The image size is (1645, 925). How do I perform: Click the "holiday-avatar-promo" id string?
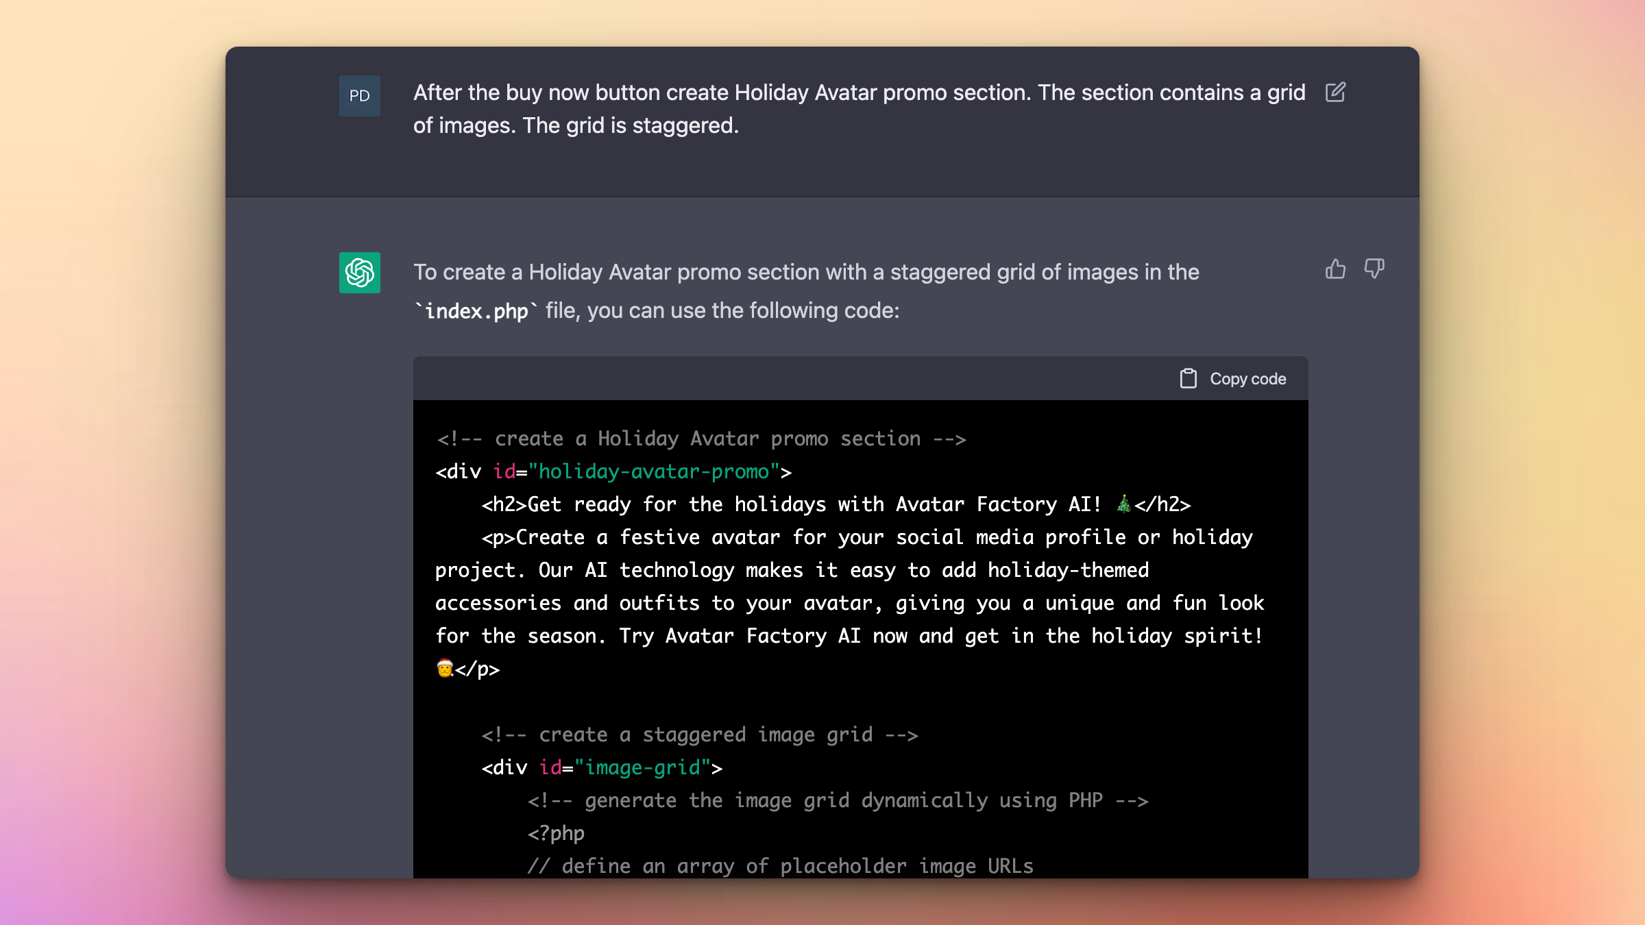point(653,471)
